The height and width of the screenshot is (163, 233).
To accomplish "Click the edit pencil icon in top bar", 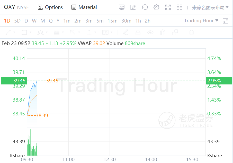I will [133, 7].
